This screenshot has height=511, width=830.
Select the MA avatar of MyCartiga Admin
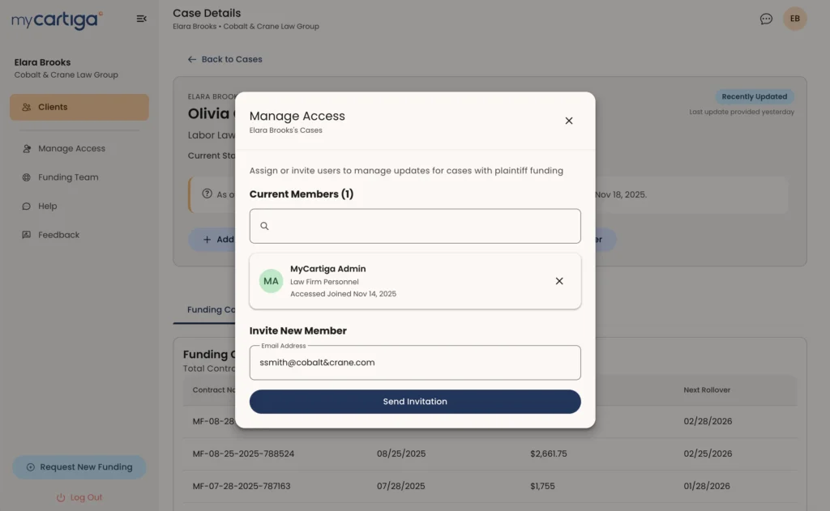[271, 281]
